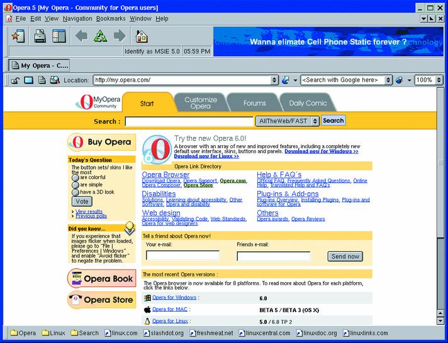Image resolution: width=448 pixels, height=343 pixels.
Task: Click the padlock security icon
Action: pyautogui.click(x=16, y=80)
